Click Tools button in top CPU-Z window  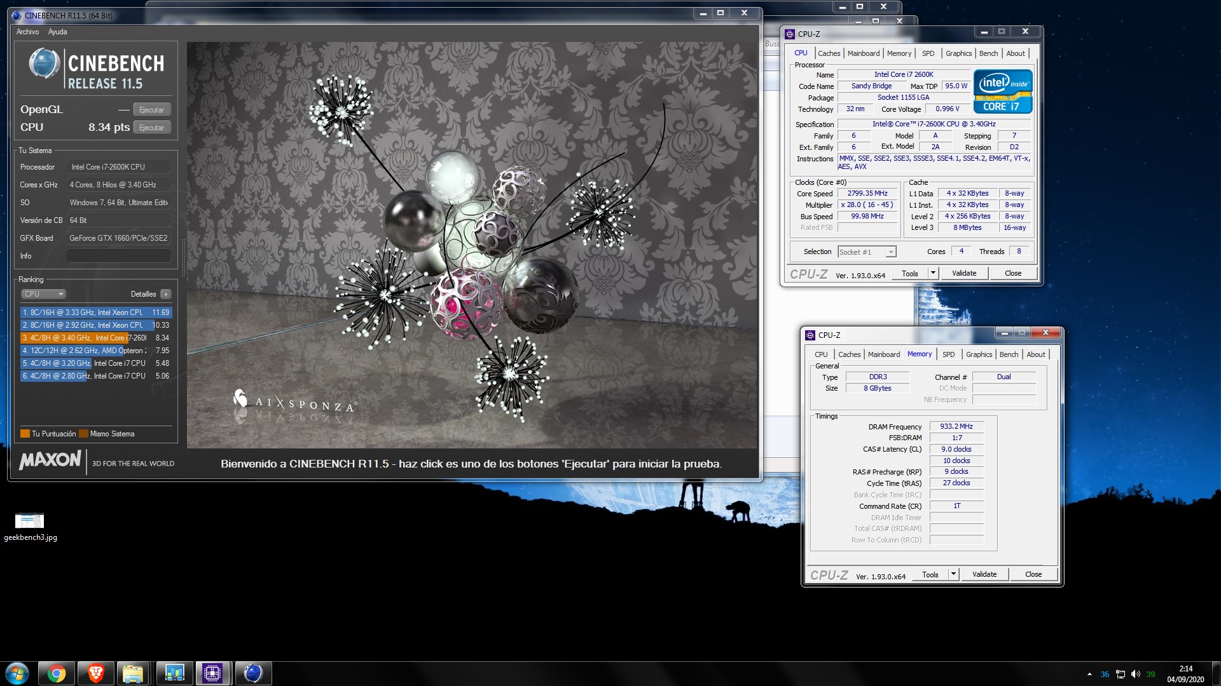pos(909,274)
